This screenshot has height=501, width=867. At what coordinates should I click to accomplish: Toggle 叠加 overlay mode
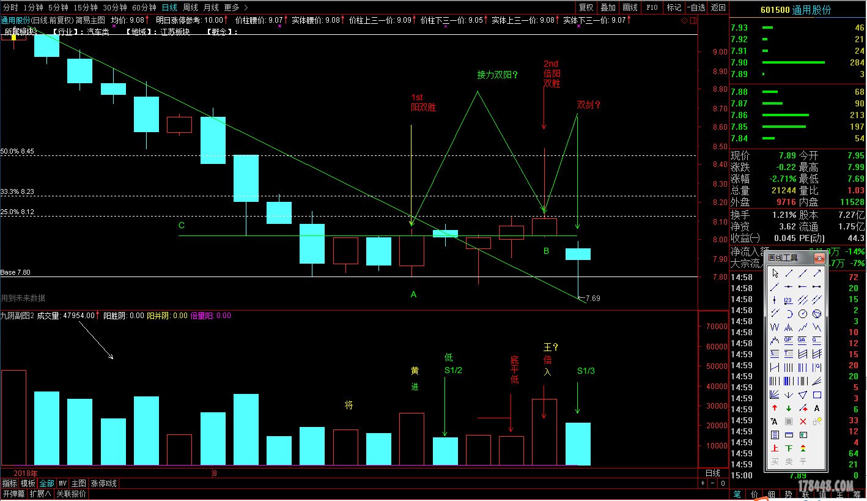pyautogui.click(x=608, y=7)
